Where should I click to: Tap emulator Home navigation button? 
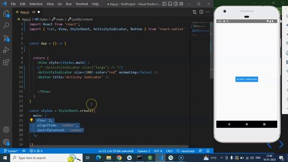pos(247,124)
